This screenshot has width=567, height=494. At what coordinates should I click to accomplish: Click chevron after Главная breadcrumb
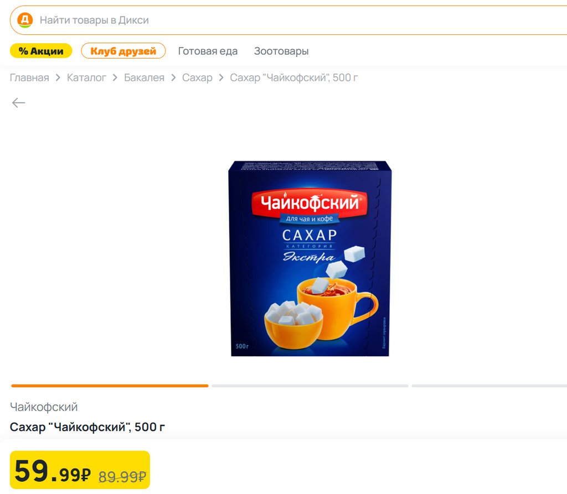click(x=58, y=77)
